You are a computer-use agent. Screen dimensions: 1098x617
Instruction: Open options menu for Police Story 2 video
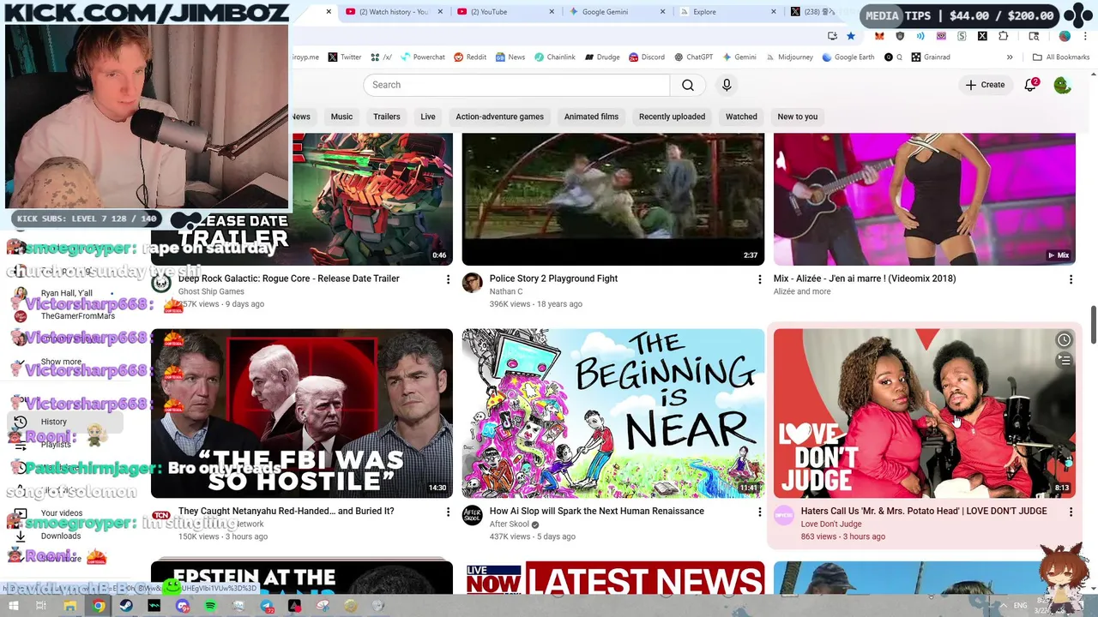(x=759, y=279)
